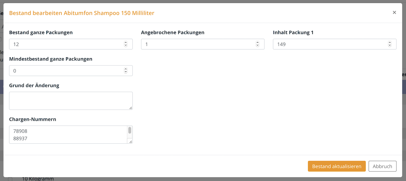
Task: Click the Chargen-Nummern resize handle
Action: tap(130, 141)
